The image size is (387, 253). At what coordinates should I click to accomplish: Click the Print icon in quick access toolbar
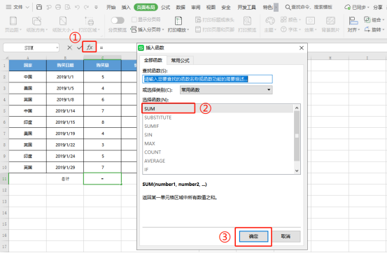[58, 7]
